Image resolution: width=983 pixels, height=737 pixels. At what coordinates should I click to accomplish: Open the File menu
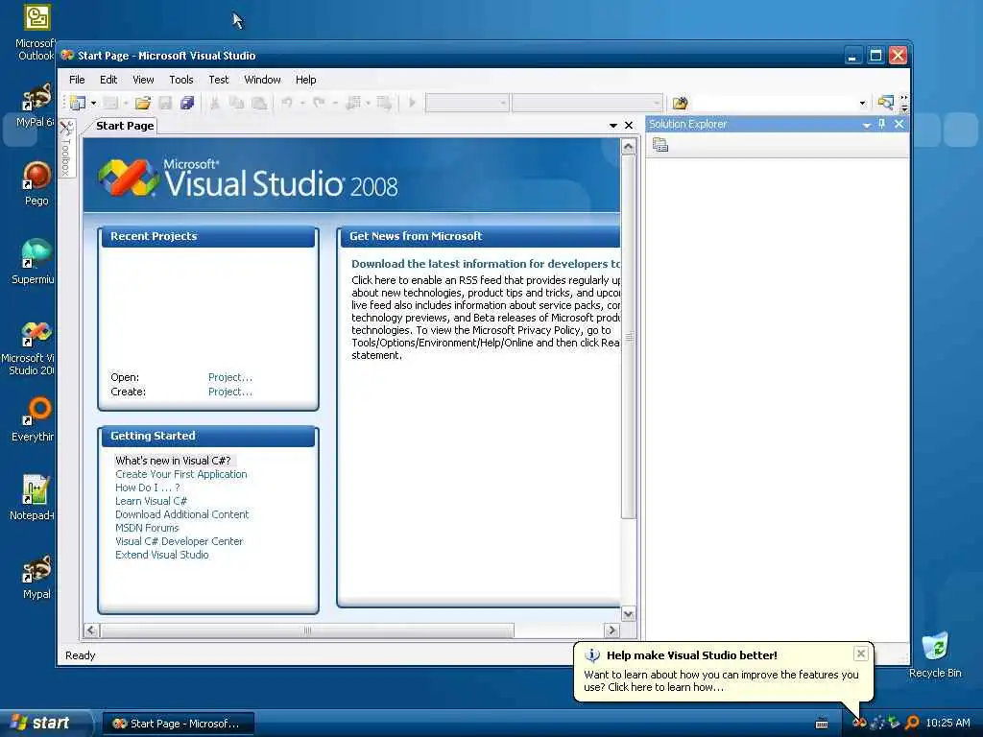tap(77, 80)
